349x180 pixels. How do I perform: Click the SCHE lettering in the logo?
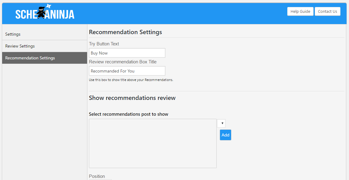(x=26, y=14)
